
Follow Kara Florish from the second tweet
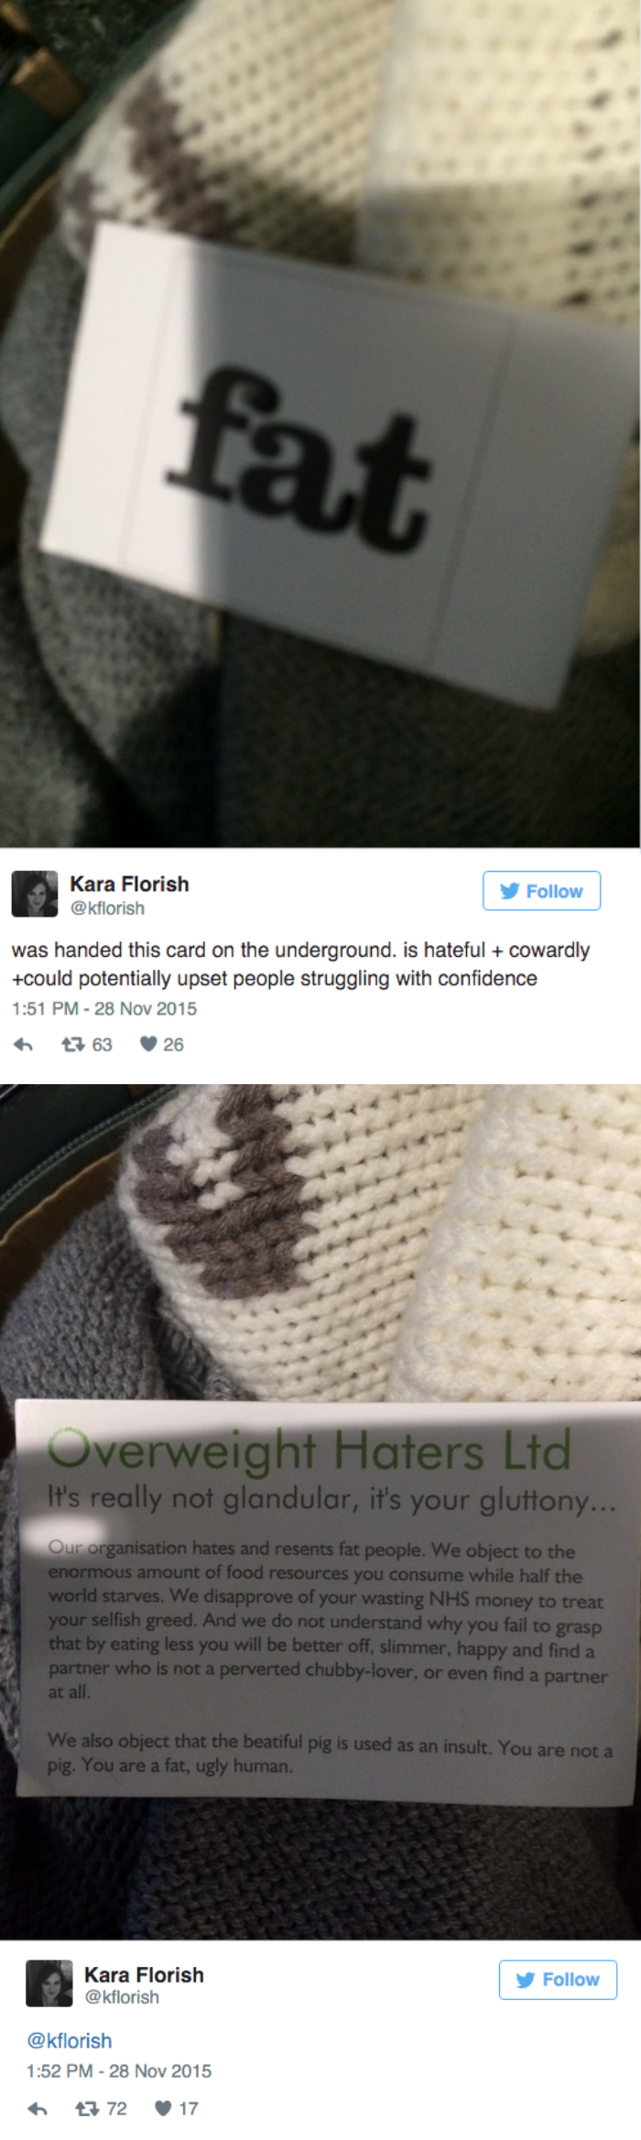[x=558, y=1979]
